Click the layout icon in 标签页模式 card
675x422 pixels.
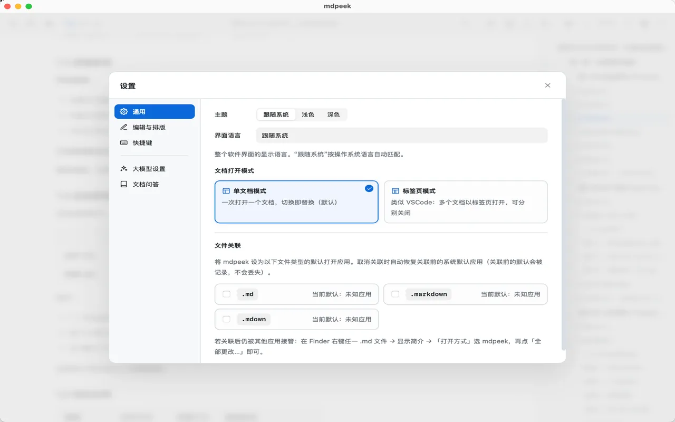point(395,191)
